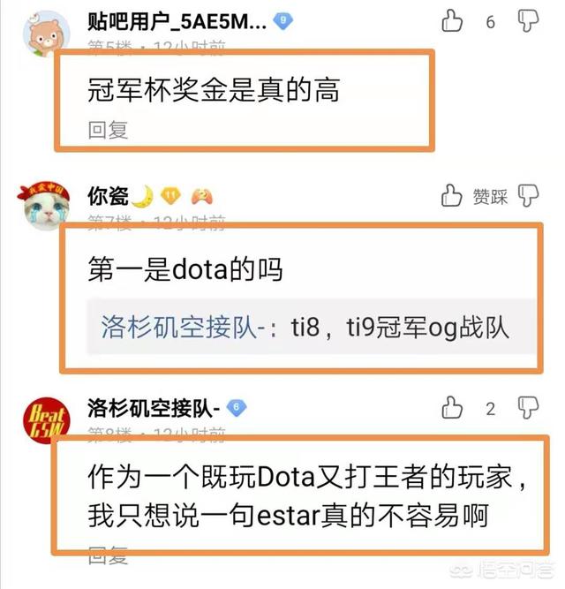The height and width of the screenshot is (589, 565).
Task: Click the blue level 9 diamond badge
Action: click(x=283, y=21)
